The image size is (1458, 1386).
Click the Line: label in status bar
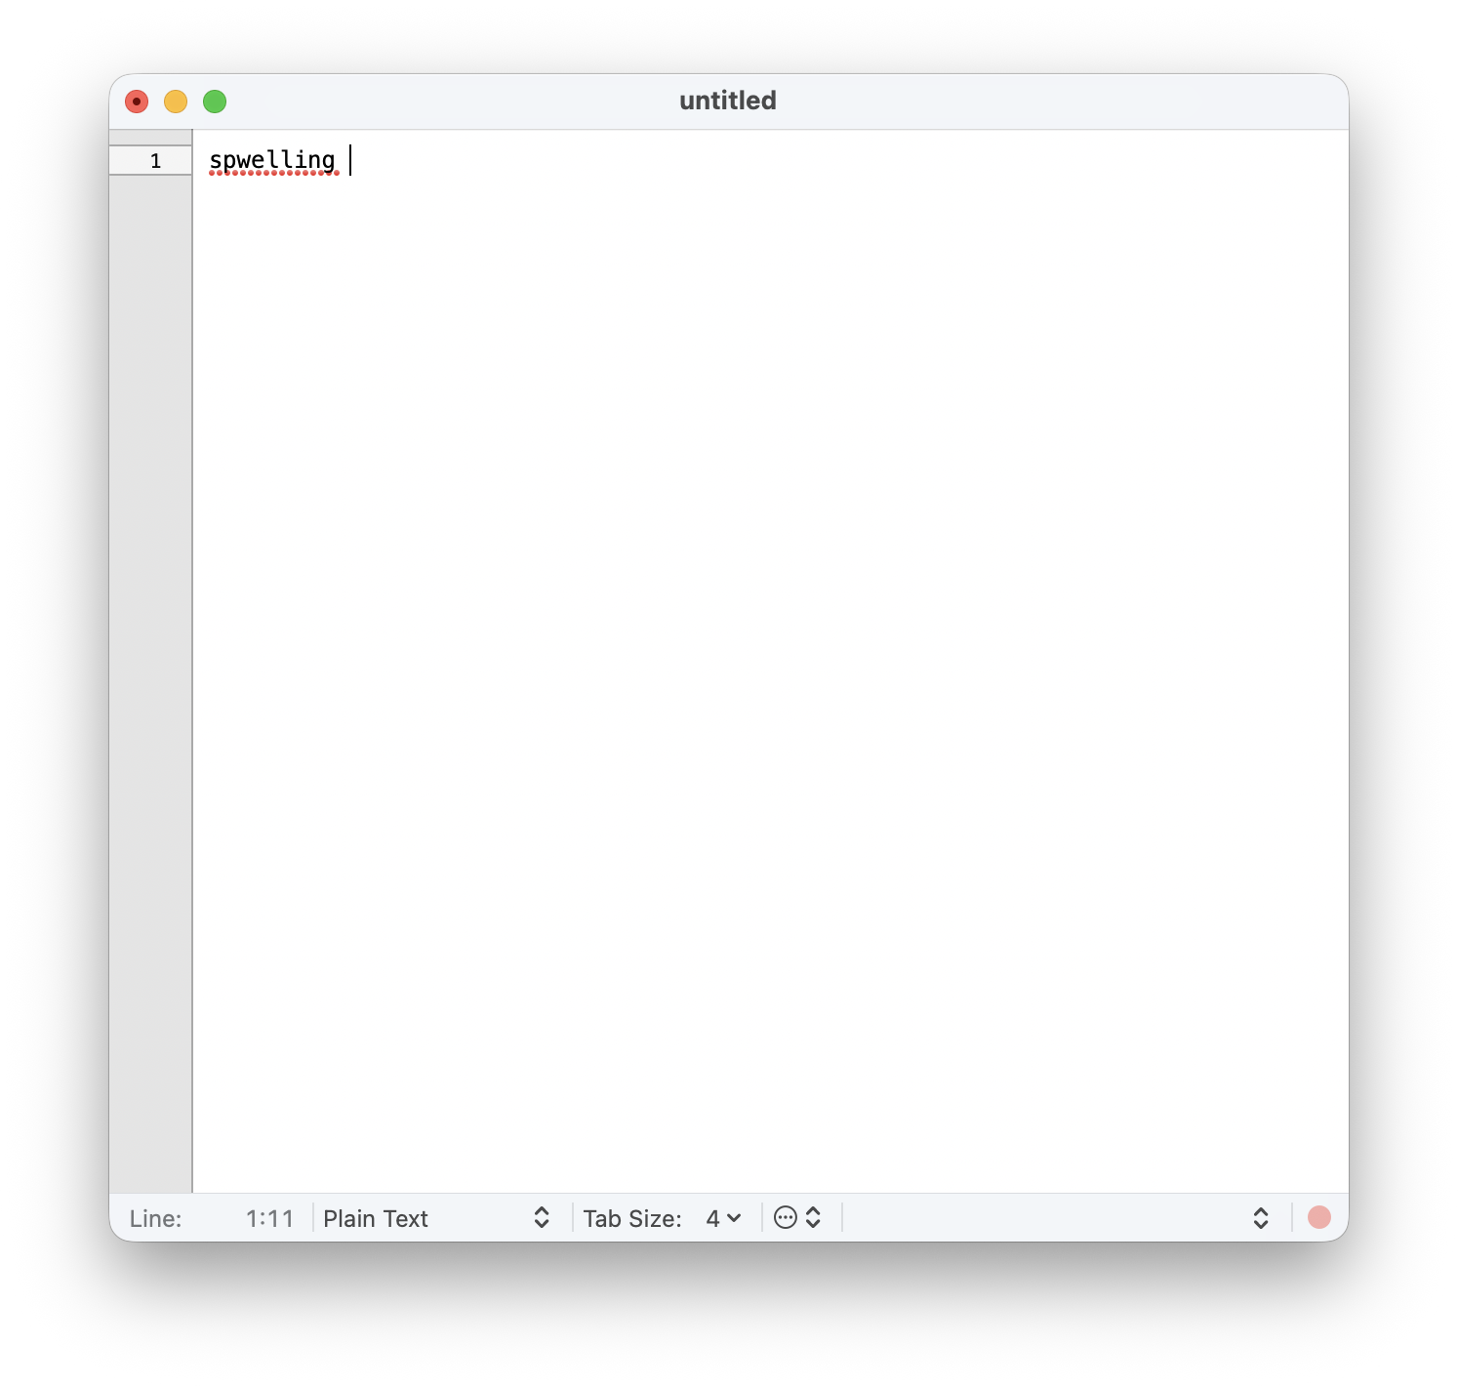(155, 1218)
